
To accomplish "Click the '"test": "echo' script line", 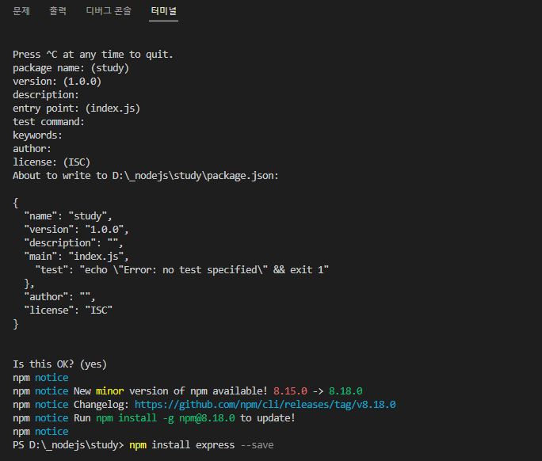I will coord(181,270).
